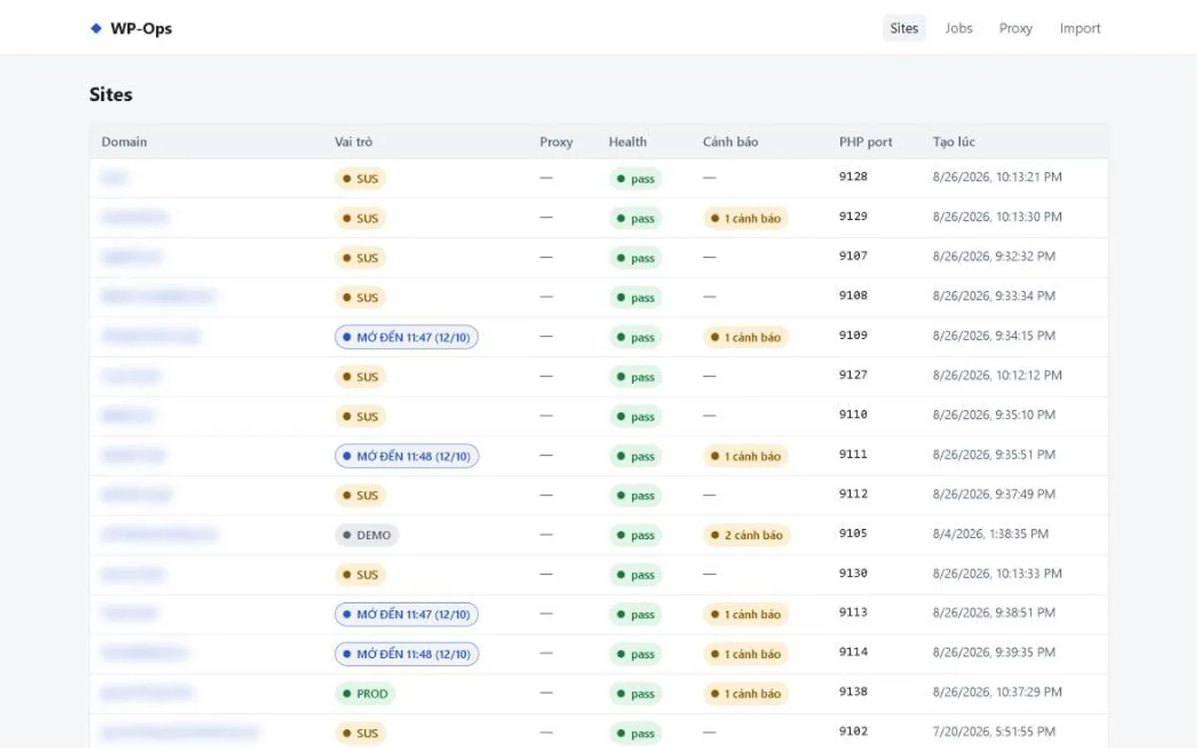1197x748 pixels.
Task: Click the timestamp 8/4/2026, 1:38:35 PM
Action: tap(990, 534)
